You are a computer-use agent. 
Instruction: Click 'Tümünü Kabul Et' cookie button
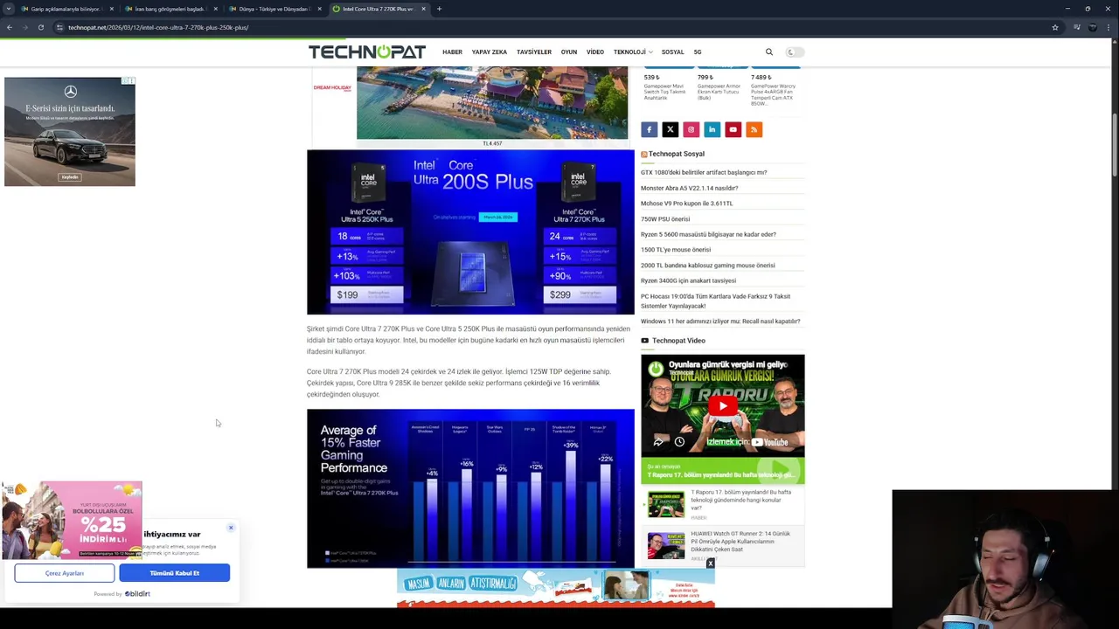(175, 573)
